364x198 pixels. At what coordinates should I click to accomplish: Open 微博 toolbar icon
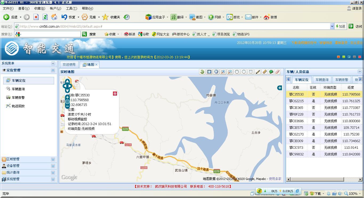pos(270,17)
